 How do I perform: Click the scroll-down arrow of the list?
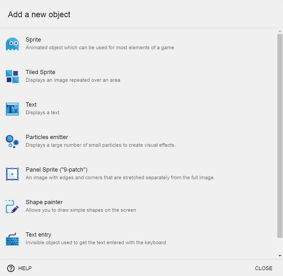280,255
